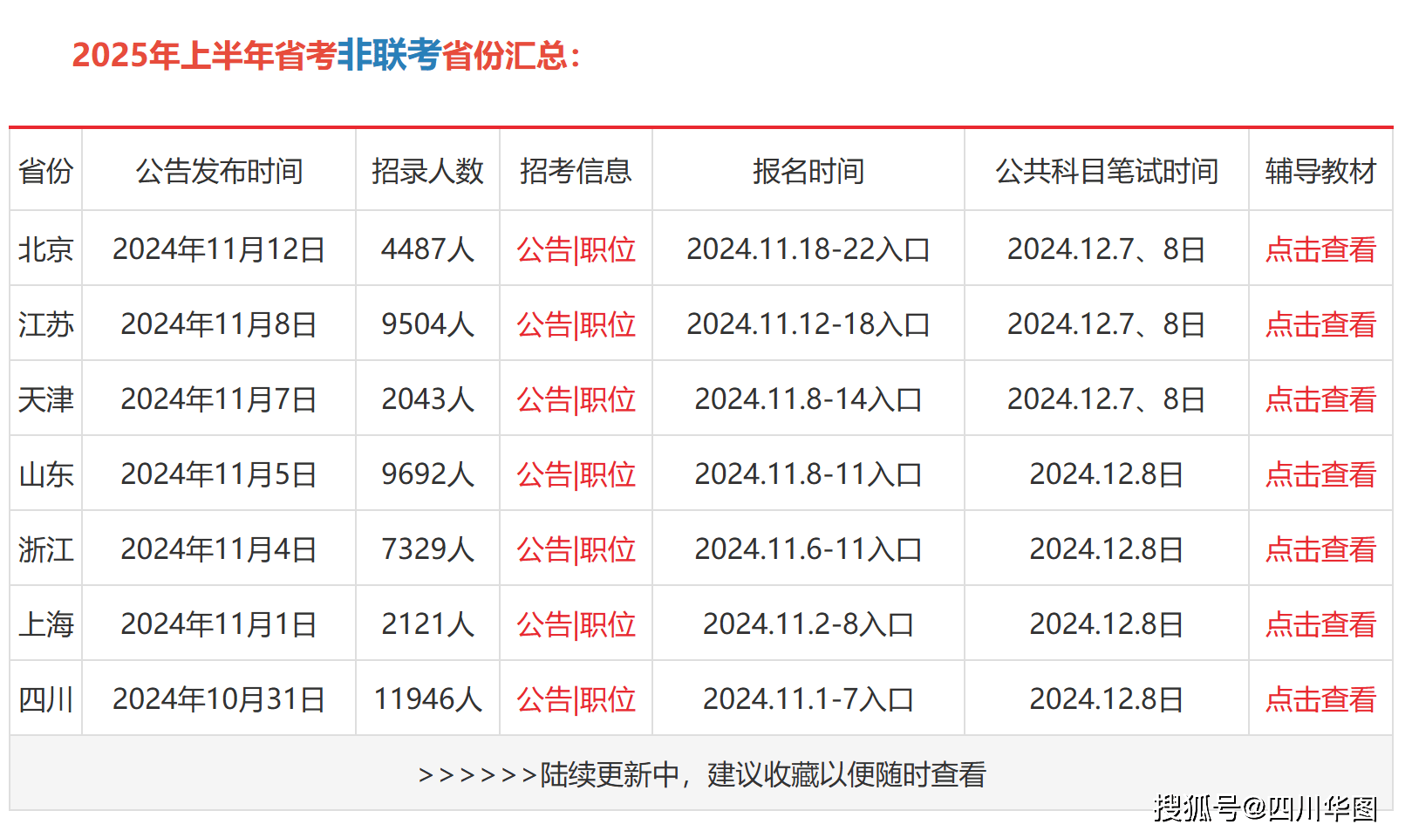Open registration entry 2024.11.8-11入口
Screen dimensions: 1412x838
pos(808,474)
